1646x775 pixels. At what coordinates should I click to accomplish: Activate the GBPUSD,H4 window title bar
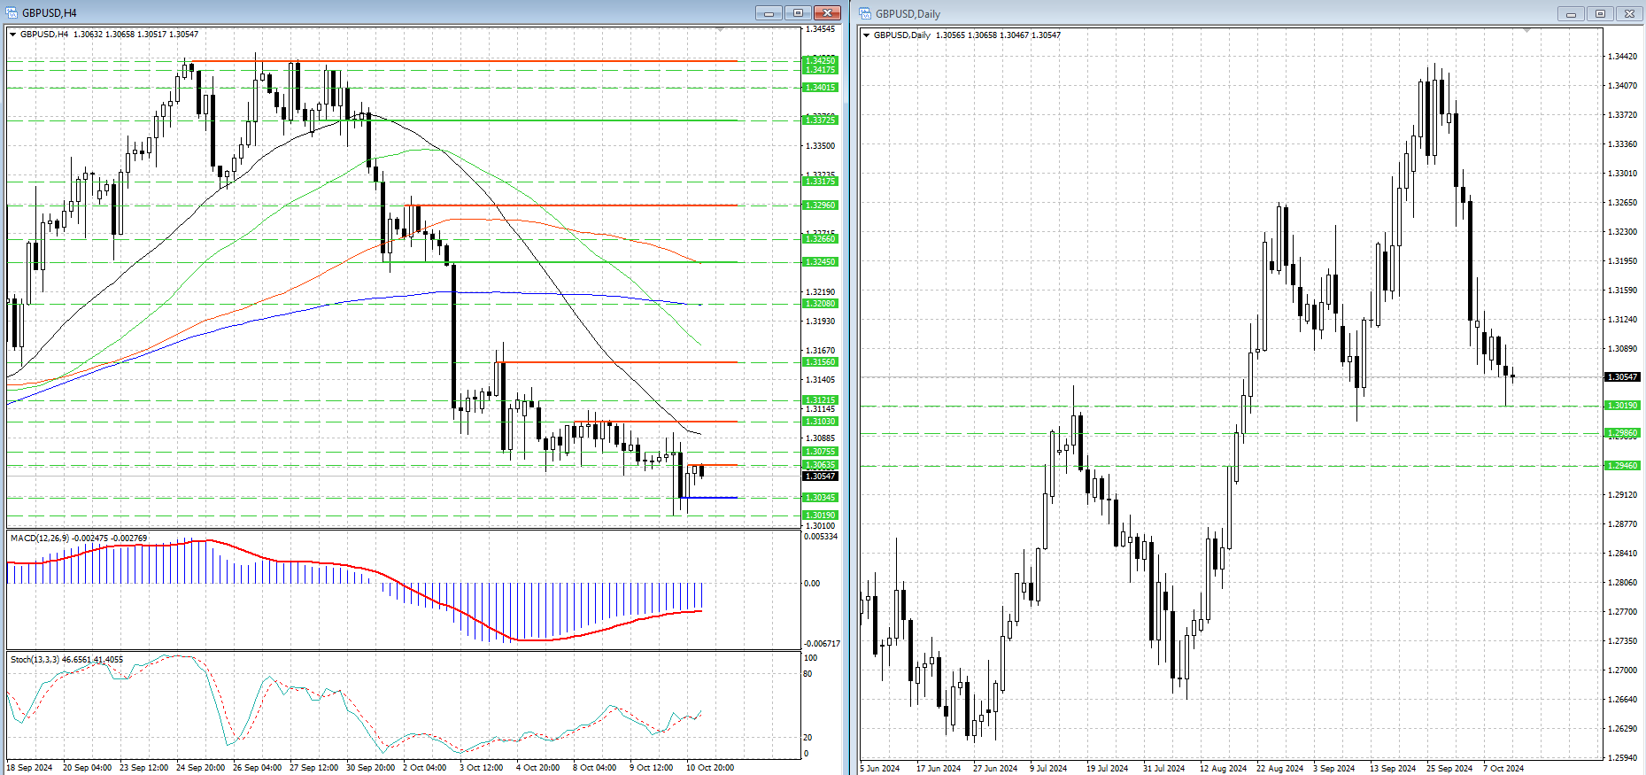(x=354, y=13)
